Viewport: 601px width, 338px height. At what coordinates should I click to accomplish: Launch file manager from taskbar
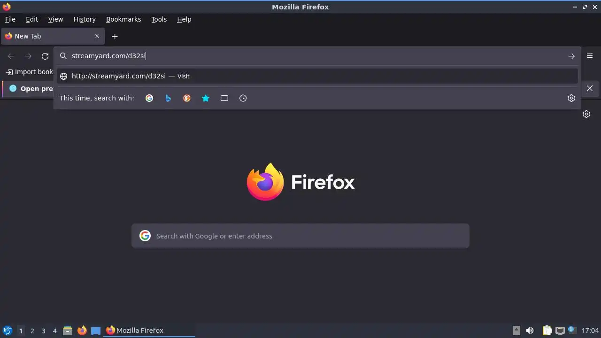click(x=68, y=330)
